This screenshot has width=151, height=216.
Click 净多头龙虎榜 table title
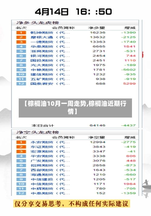[x=38, y=23]
